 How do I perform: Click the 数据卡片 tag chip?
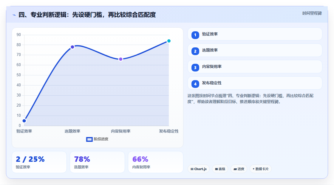coord(261,169)
